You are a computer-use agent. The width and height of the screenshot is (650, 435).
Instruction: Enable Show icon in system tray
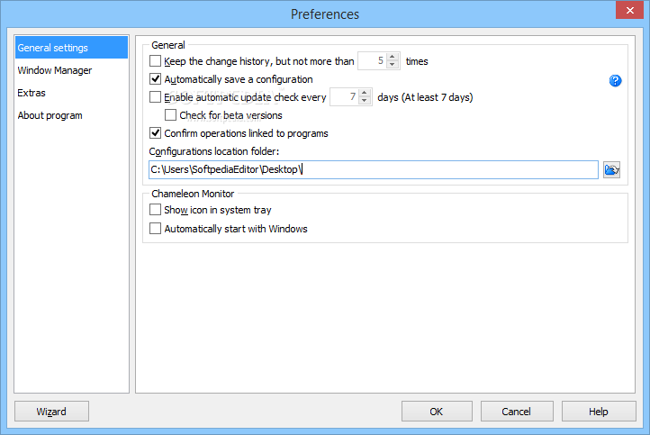(x=155, y=210)
